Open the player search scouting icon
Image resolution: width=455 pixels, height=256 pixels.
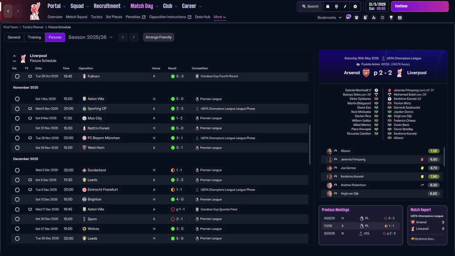pyautogui.click(x=374, y=17)
